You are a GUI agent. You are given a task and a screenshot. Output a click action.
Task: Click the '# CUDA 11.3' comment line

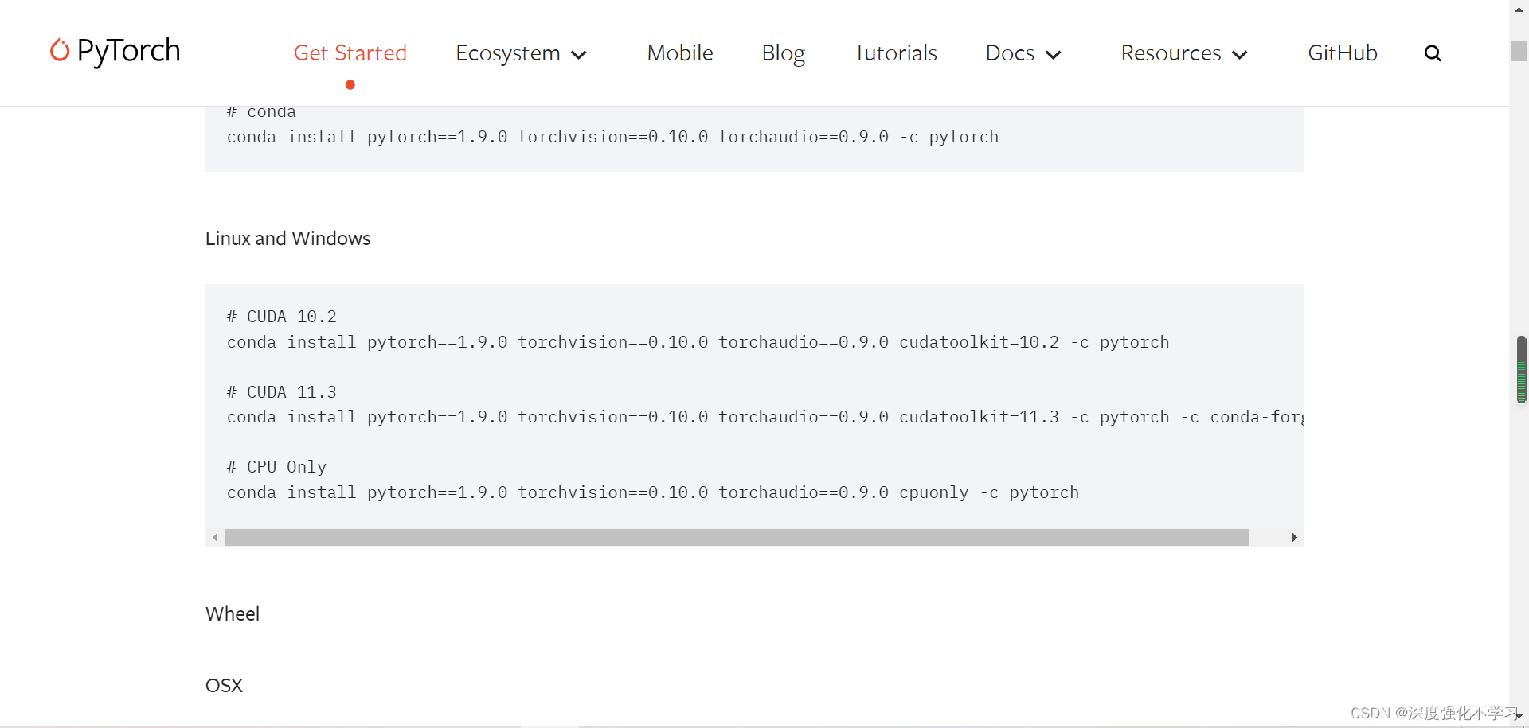282,392
